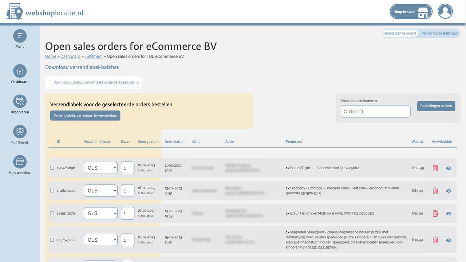Click the Klant column header
The width and height of the screenshot is (466, 262).
(x=196, y=142)
